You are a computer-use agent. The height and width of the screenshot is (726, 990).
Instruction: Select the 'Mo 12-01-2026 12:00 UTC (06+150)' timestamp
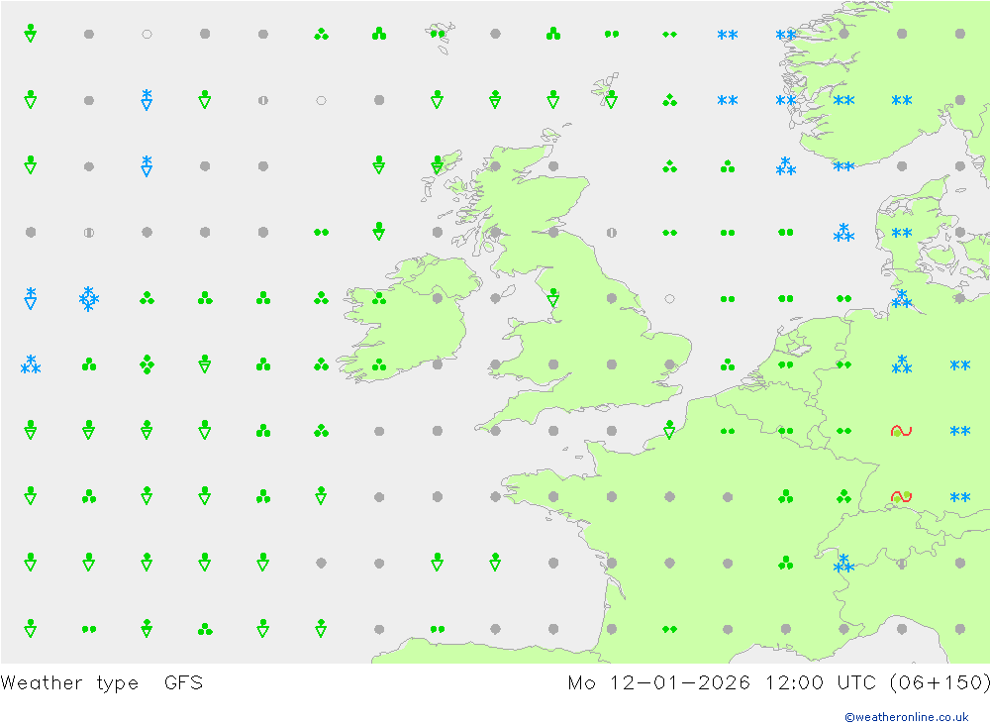[x=778, y=683]
